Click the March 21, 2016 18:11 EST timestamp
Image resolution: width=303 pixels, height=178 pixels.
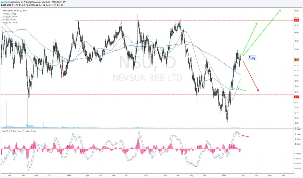54,2
